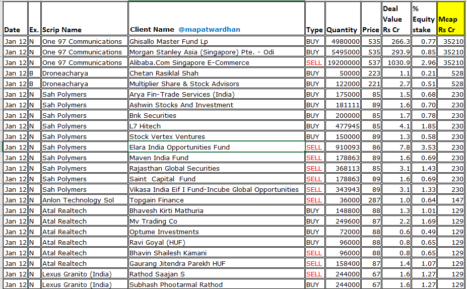Select the Quantity column header
This screenshot has width=467, height=289.
pos(343,19)
